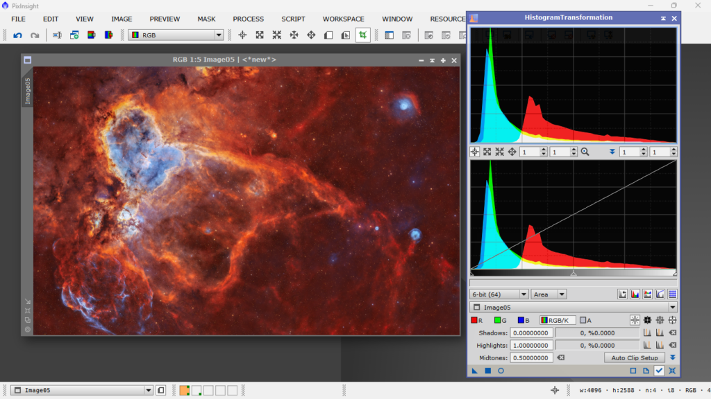This screenshot has width=711, height=399.
Task: Shade the Image05 window via title bar button
Action: 432,60
